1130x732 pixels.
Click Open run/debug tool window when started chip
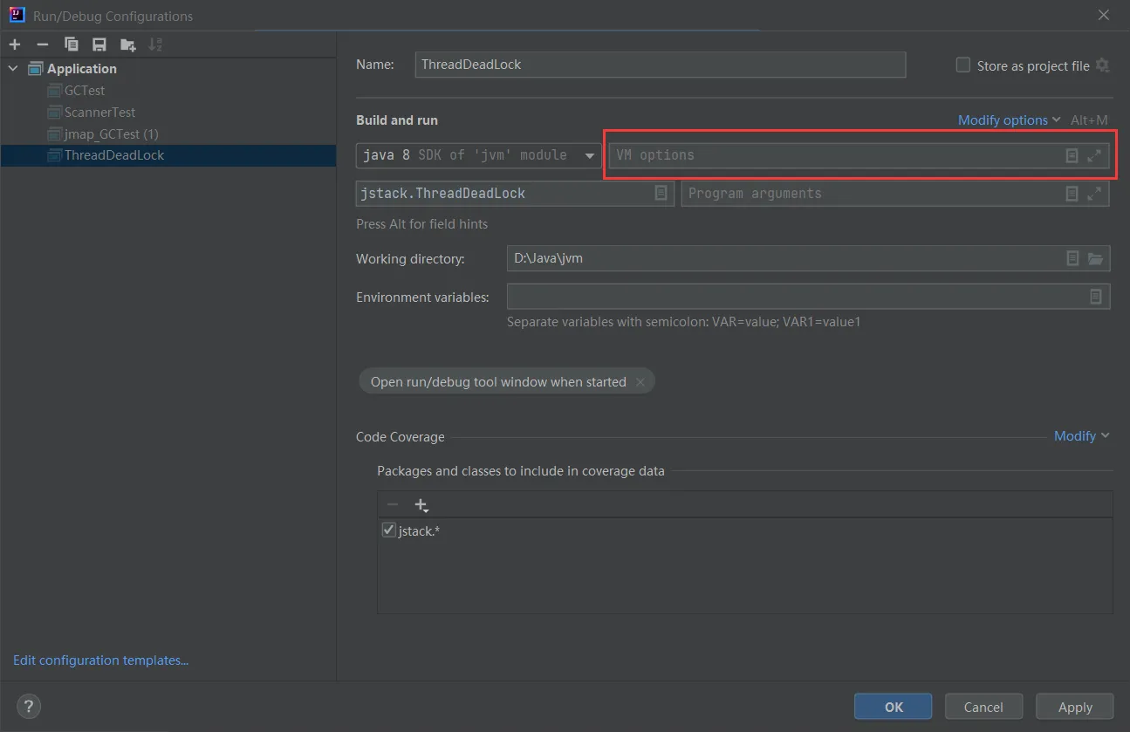point(498,382)
